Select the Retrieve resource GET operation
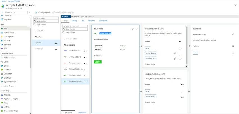The image size is (239, 114). (75, 75)
